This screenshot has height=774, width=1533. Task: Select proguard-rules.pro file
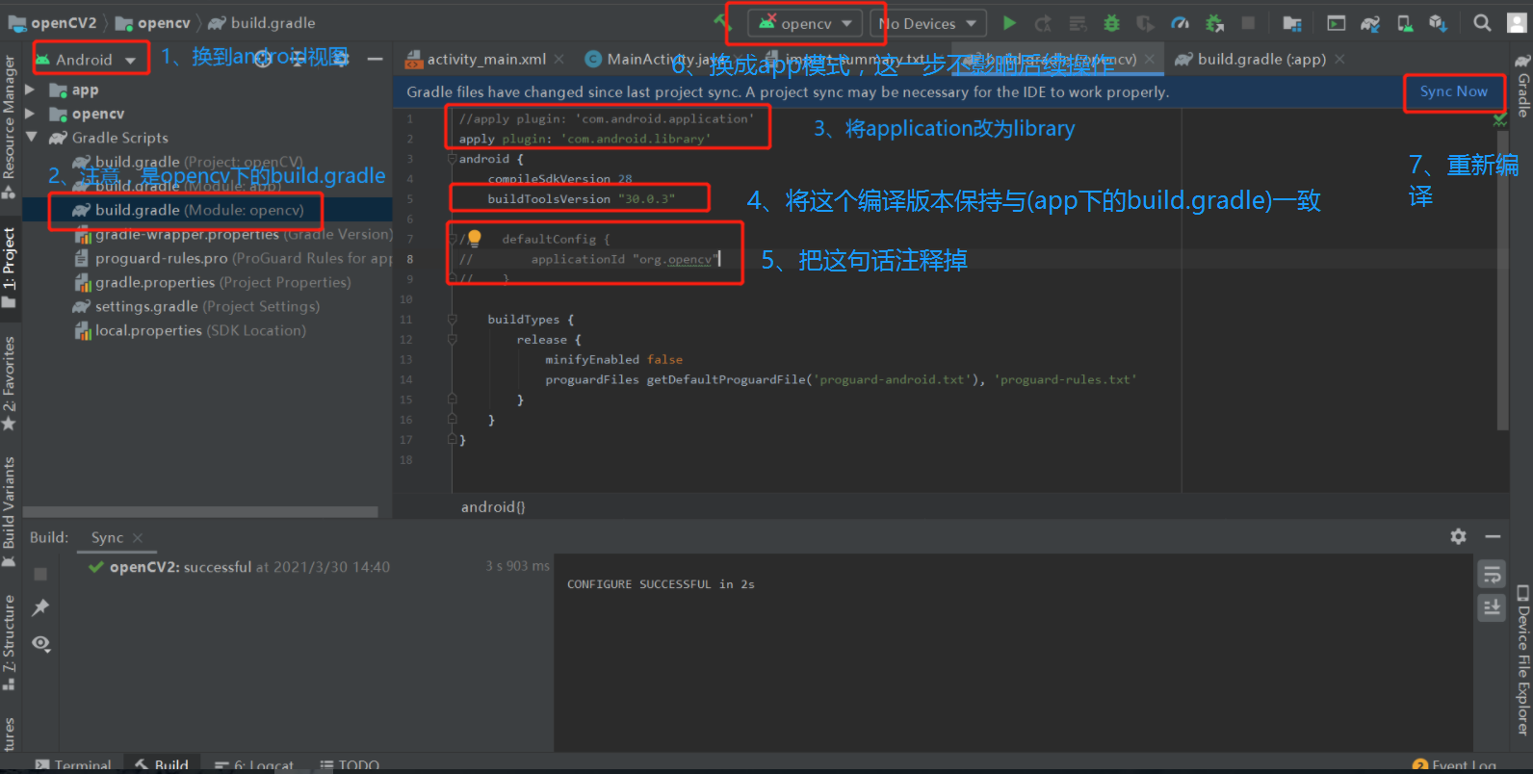coord(207,258)
